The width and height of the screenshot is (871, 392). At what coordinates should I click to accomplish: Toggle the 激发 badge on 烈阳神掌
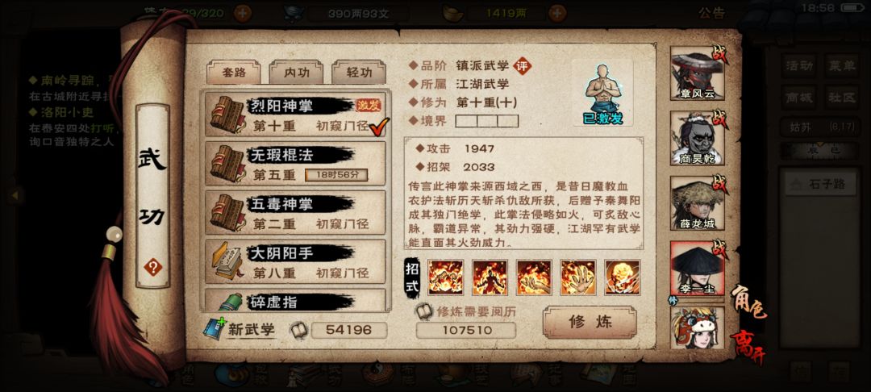click(x=369, y=106)
